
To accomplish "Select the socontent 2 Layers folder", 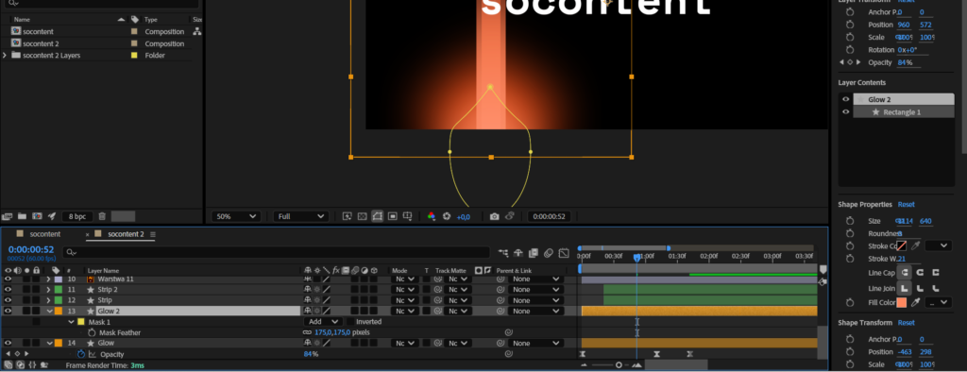I will [x=51, y=56].
